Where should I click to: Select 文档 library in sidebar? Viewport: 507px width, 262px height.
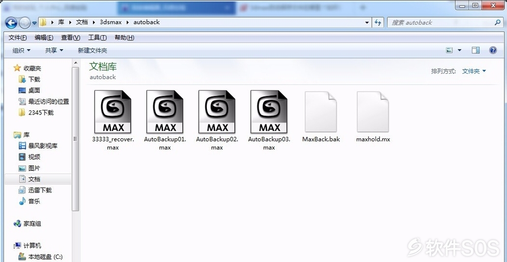(x=38, y=179)
